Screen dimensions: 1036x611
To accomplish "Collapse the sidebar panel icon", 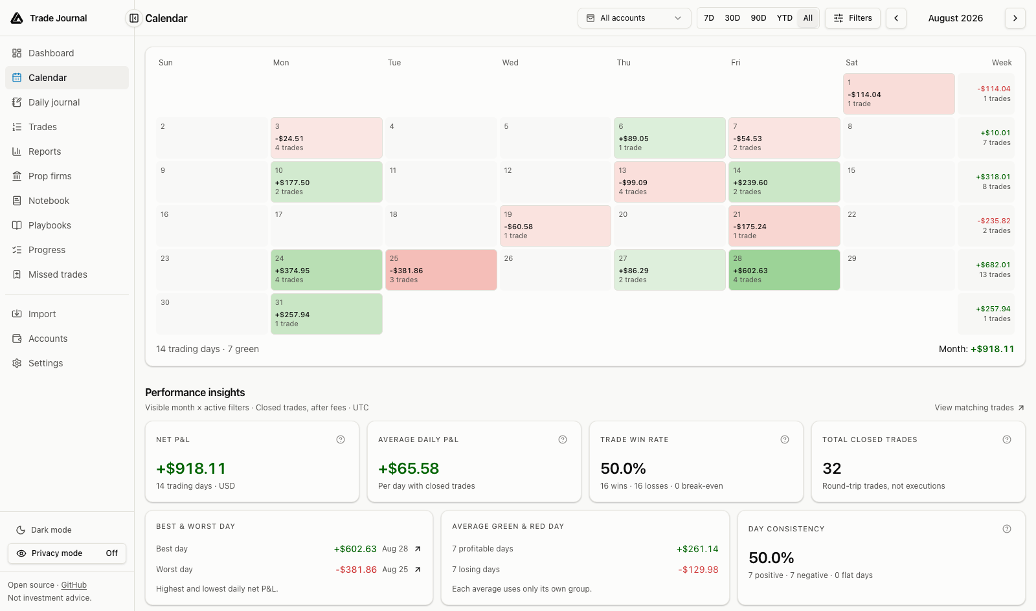I will tap(133, 18).
